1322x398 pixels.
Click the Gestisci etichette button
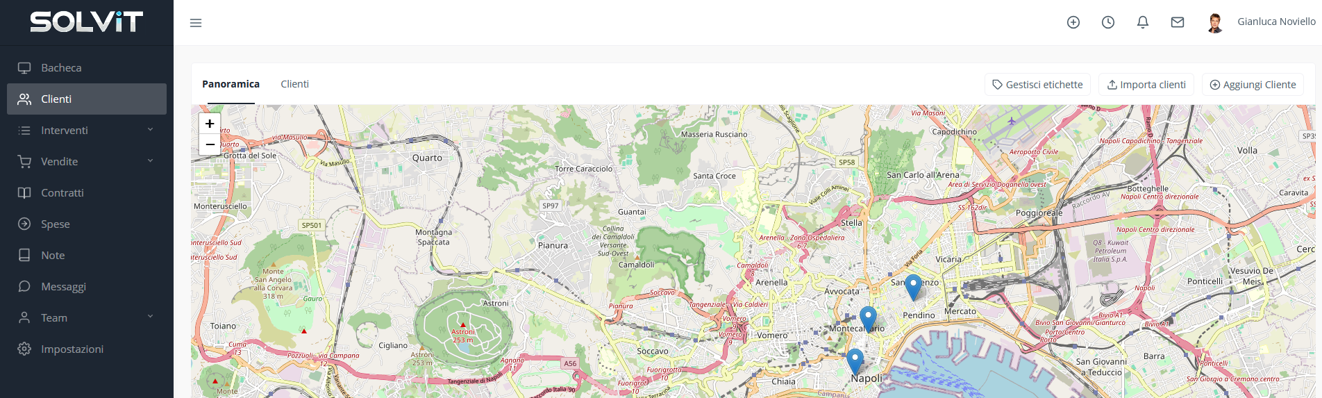click(x=1037, y=85)
